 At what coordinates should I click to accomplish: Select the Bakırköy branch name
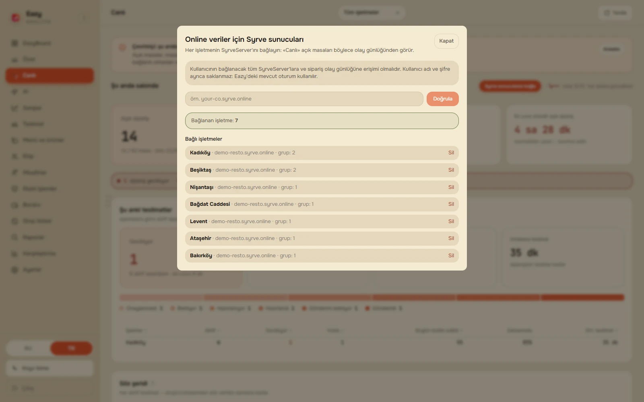click(x=201, y=256)
